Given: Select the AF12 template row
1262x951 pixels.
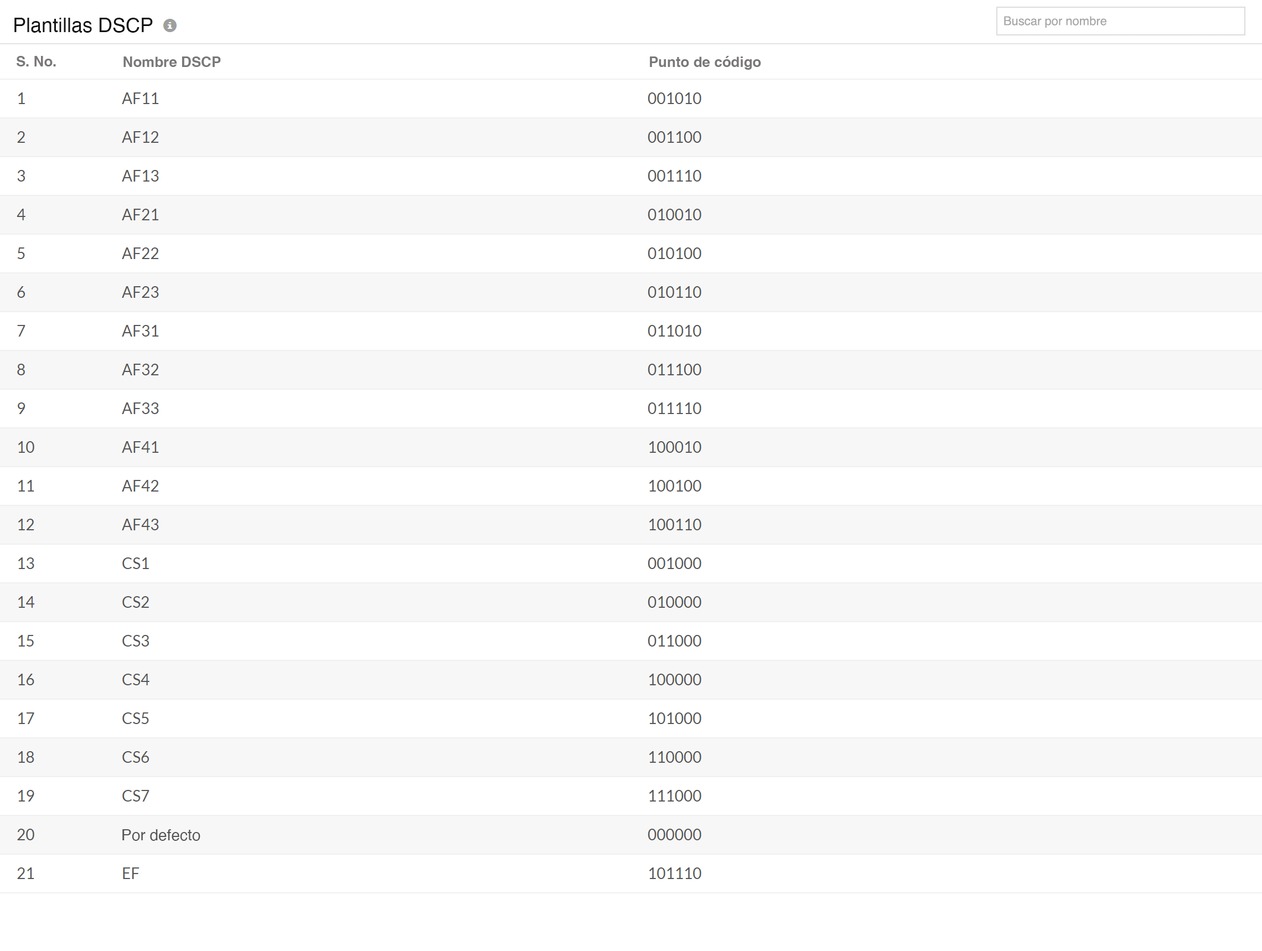Looking at the screenshot, I should pos(141,137).
